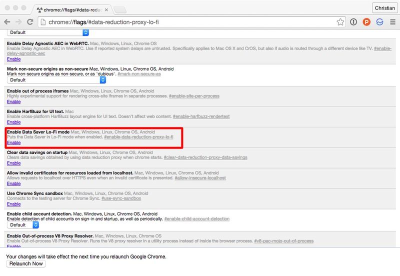
Task: Enable Use Chrome Sync sandbox
Action: [x=14, y=204]
